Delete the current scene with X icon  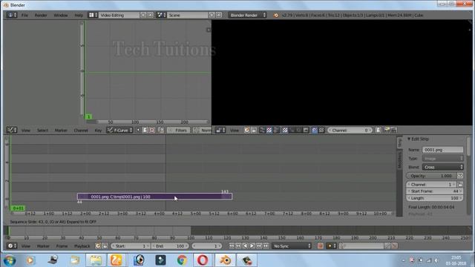219,15
